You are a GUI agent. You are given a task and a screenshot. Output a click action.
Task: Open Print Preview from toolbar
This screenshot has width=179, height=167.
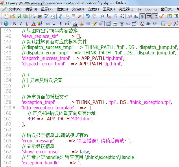pyautogui.click(x=34, y=16)
